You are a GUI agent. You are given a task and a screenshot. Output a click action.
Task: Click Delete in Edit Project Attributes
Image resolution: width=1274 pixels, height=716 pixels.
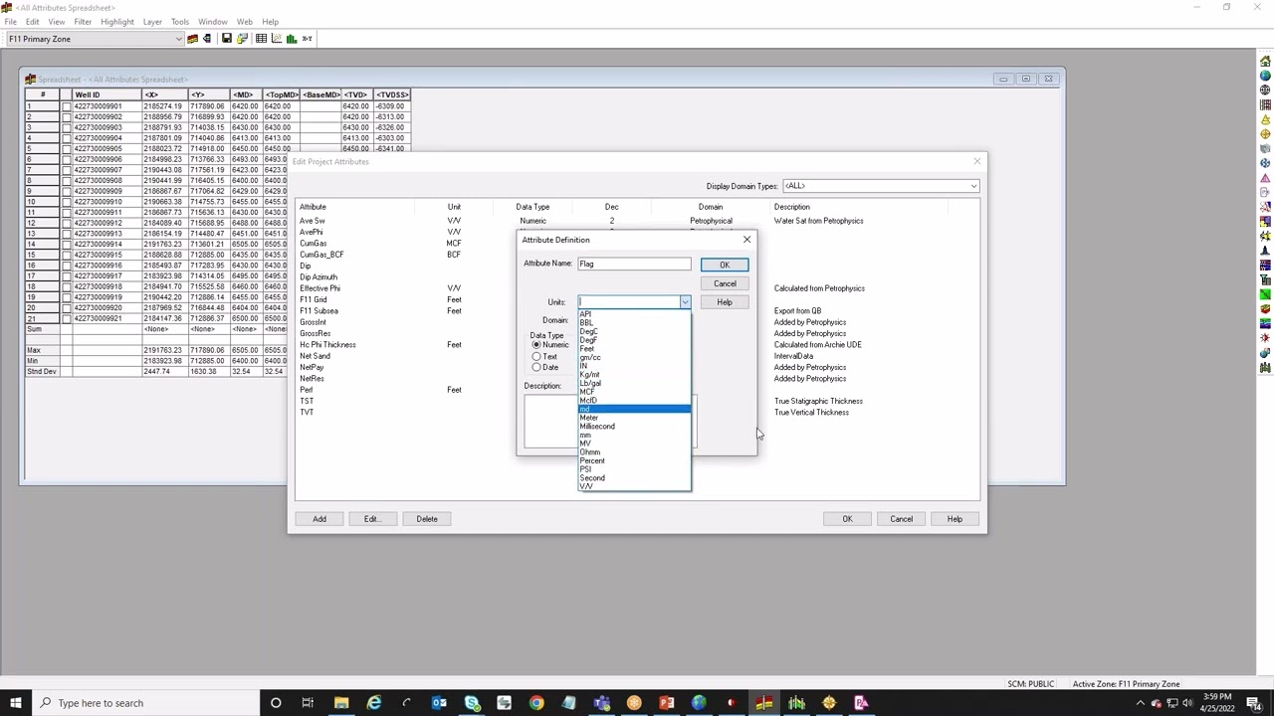click(x=427, y=519)
